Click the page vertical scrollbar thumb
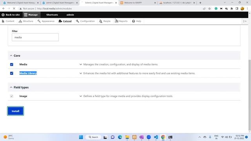This screenshot has width=251, height=141. pos(249,95)
